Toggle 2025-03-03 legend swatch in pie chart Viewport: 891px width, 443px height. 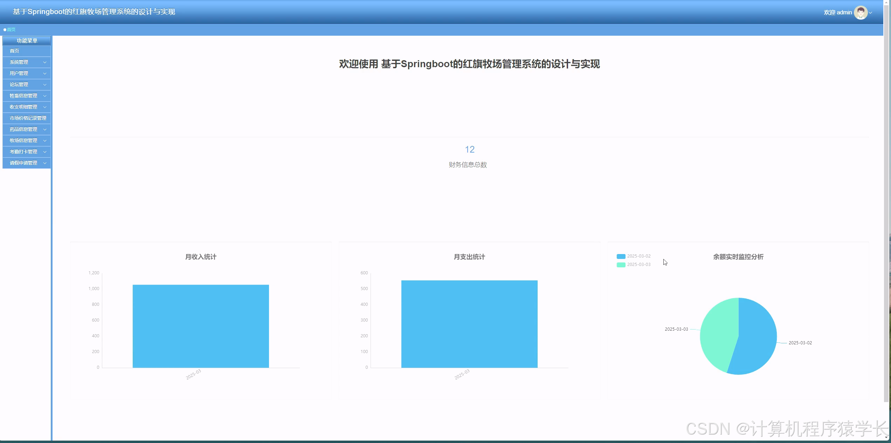(x=621, y=265)
